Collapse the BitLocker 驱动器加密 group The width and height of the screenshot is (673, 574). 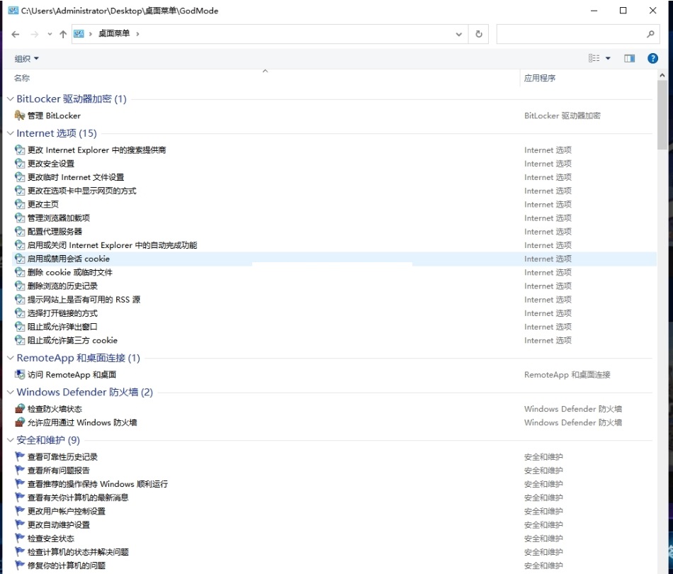[11, 99]
